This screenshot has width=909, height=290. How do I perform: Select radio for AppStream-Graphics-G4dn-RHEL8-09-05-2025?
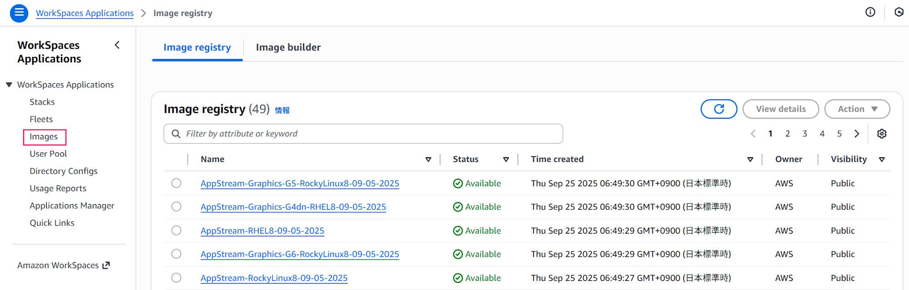click(x=176, y=207)
